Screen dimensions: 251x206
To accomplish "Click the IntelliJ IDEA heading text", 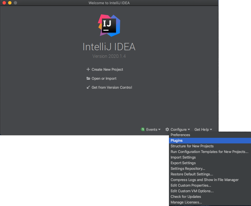I will (x=109, y=47).
